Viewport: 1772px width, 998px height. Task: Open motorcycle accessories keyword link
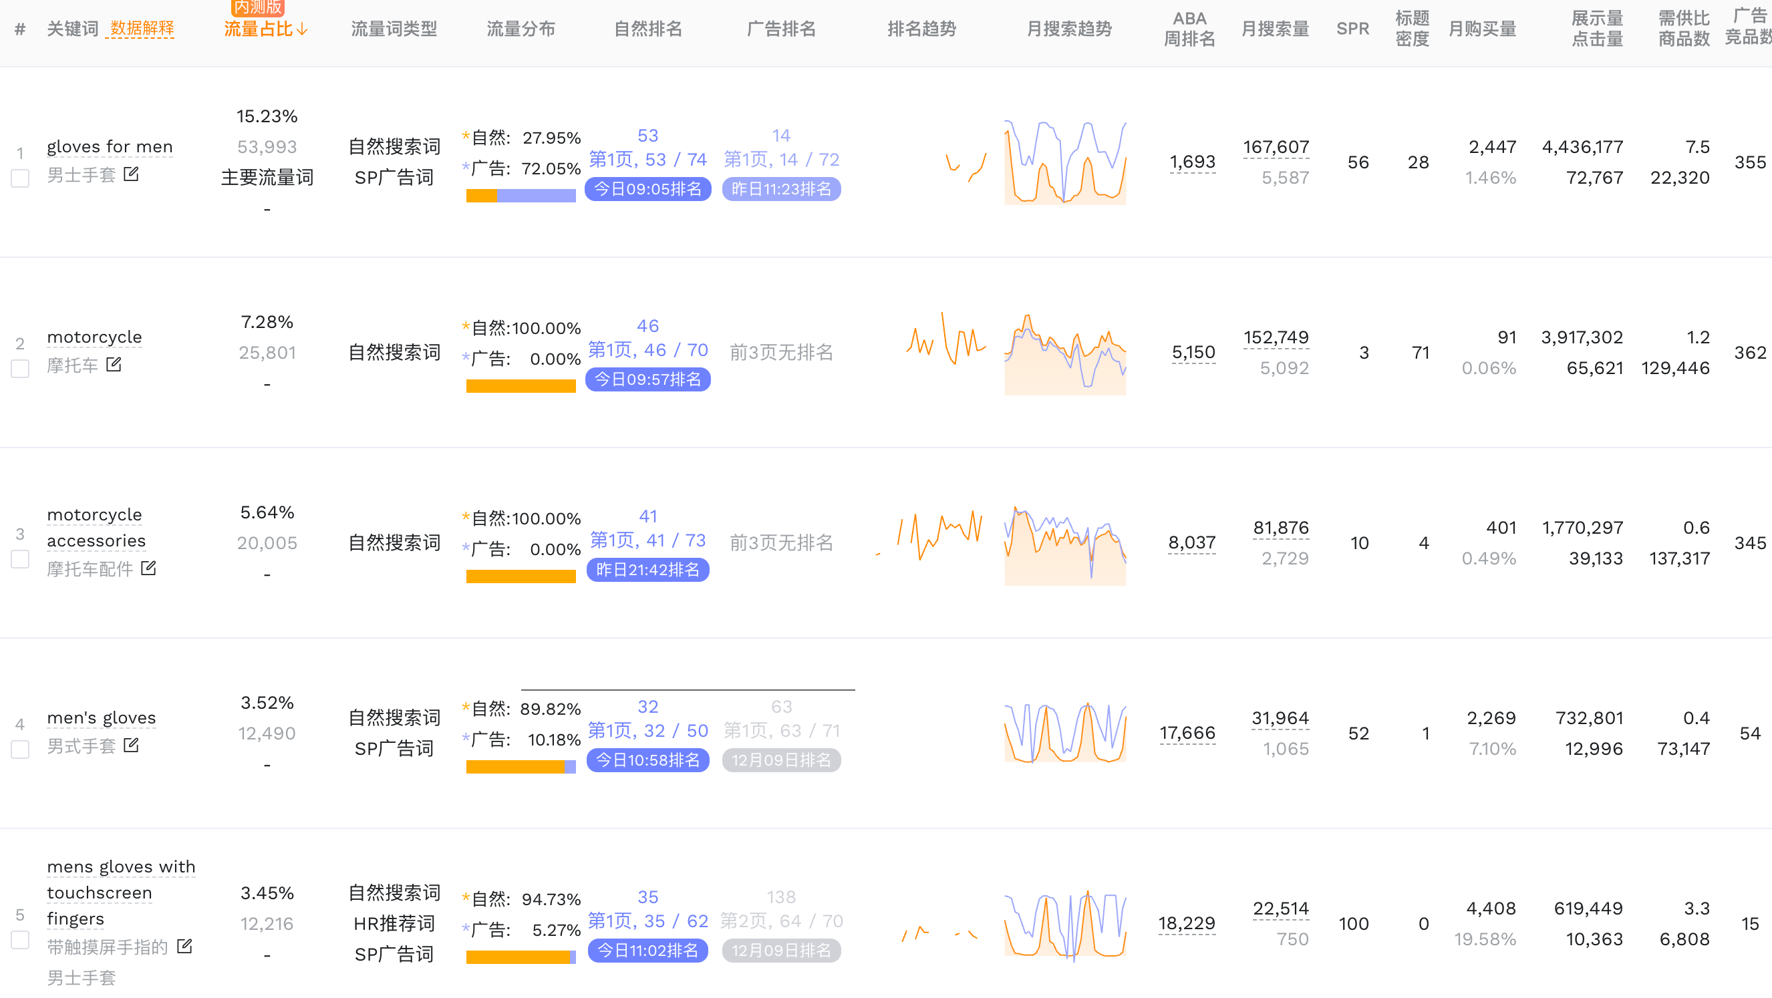pyautogui.click(x=96, y=528)
